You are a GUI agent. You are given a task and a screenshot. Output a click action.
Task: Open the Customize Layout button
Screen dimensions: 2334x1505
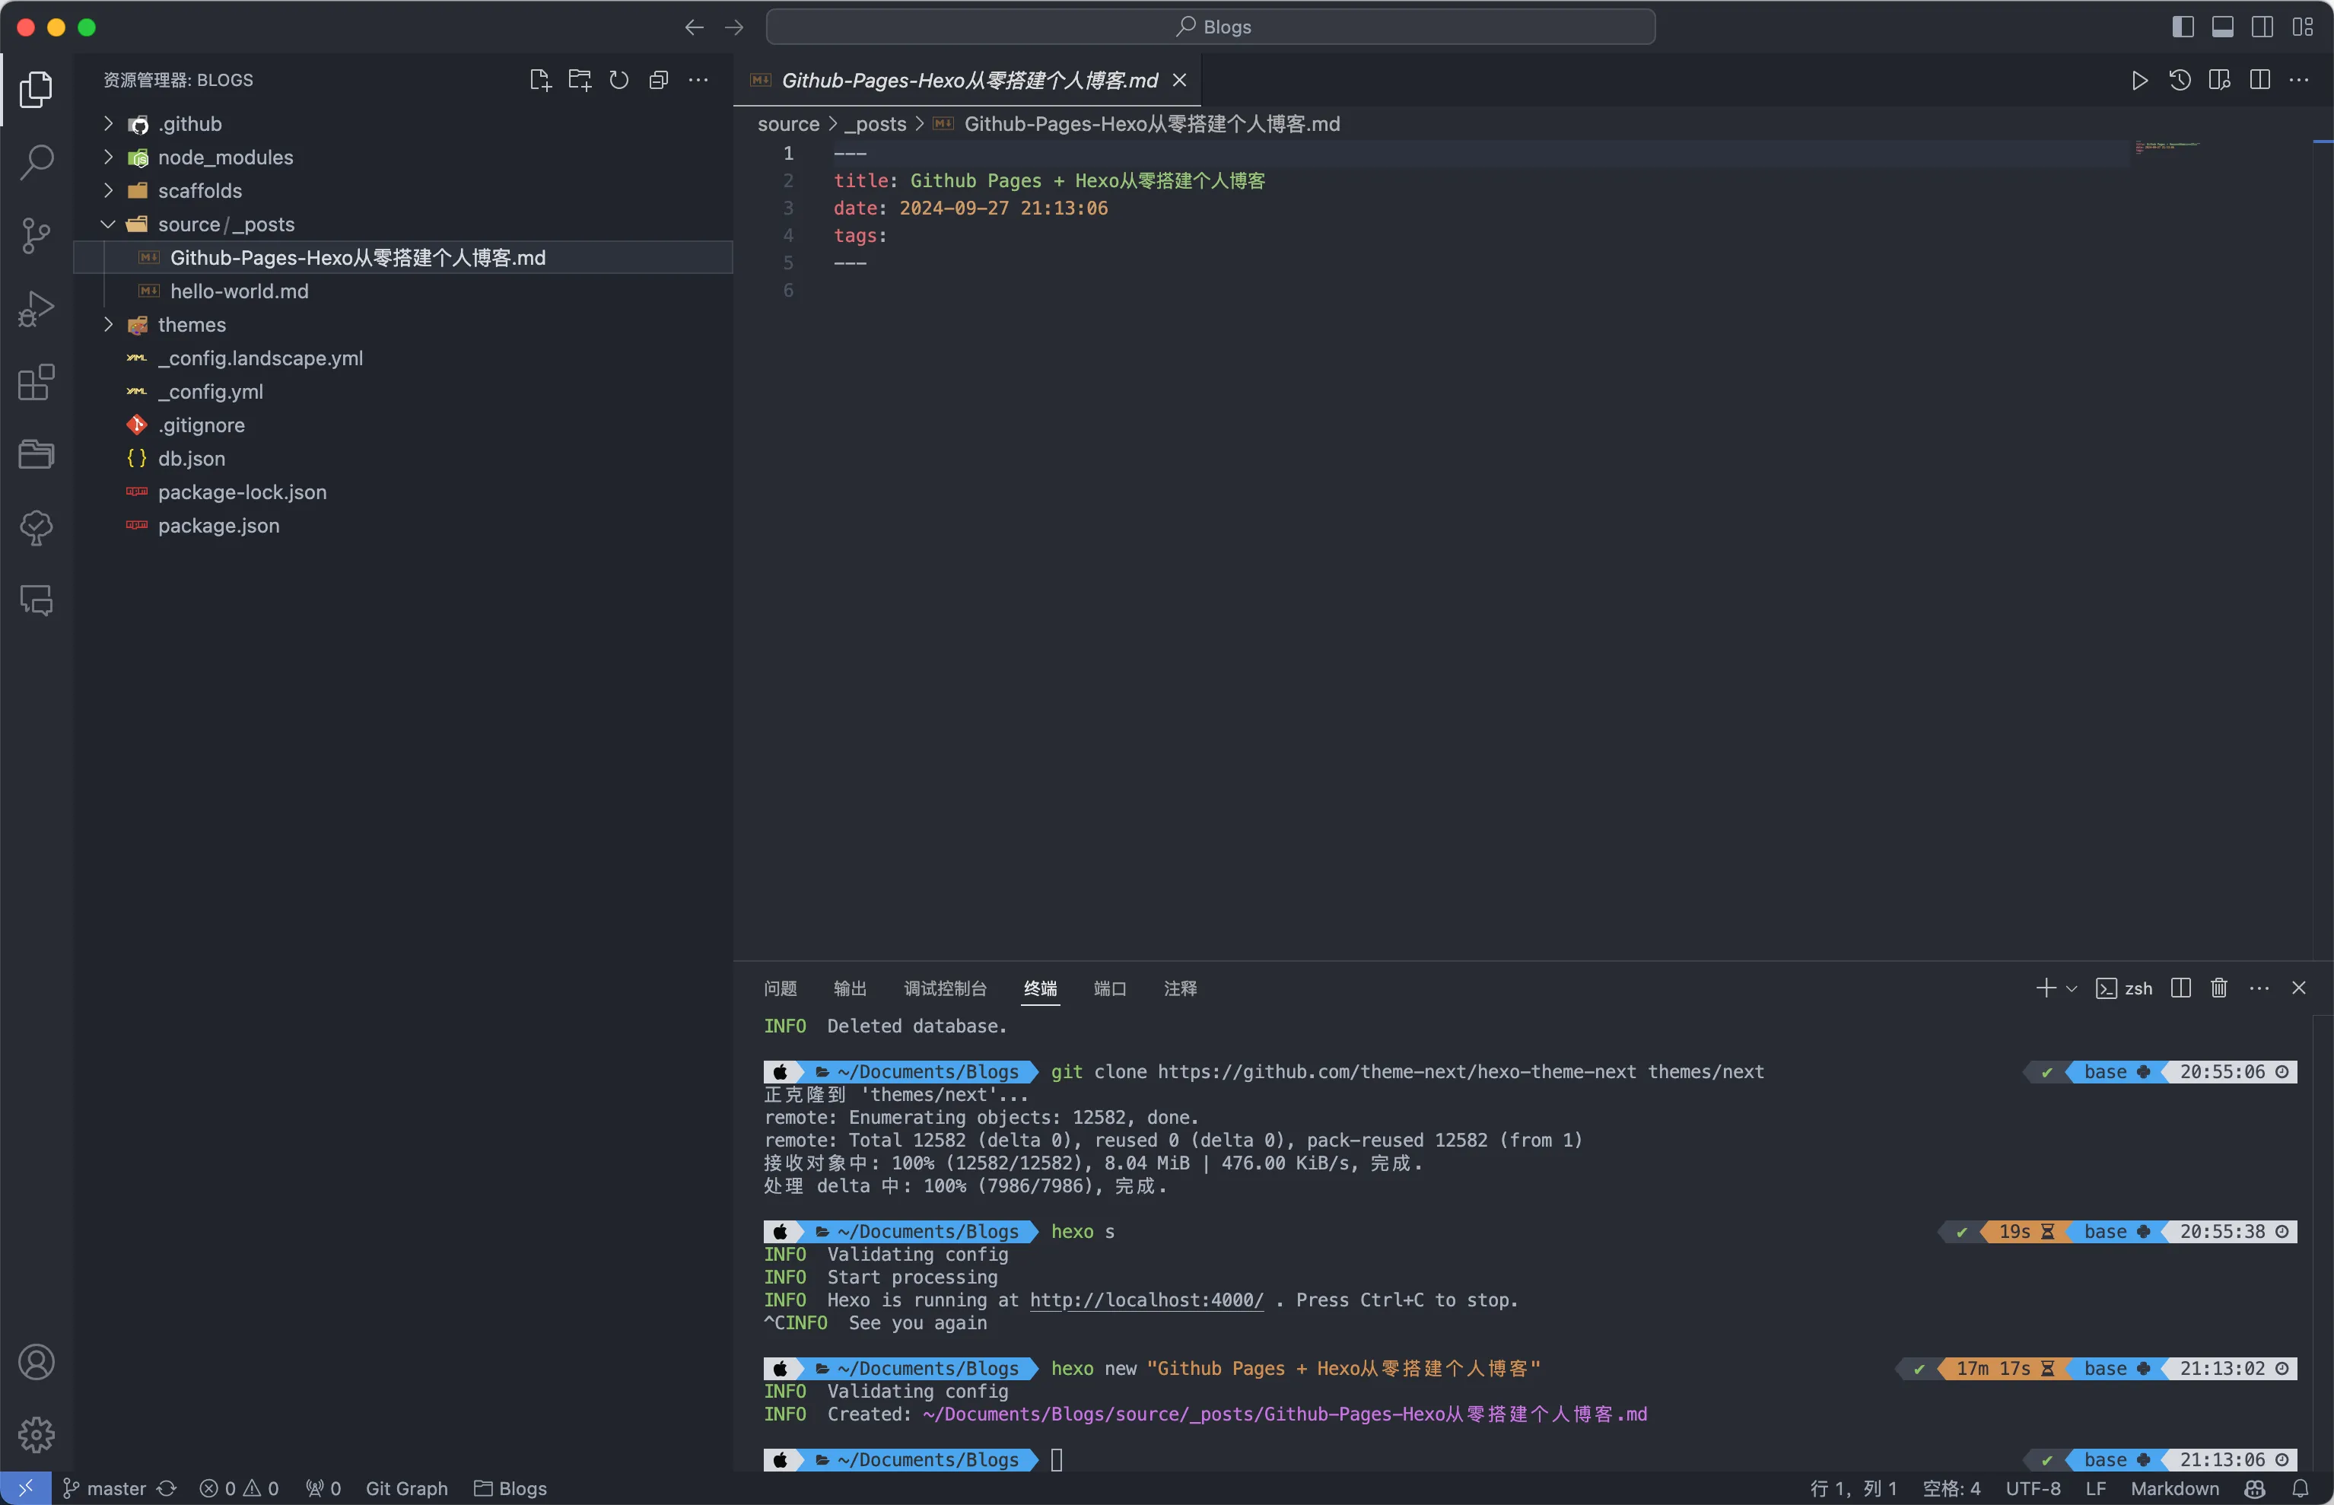[x=2303, y=27]
